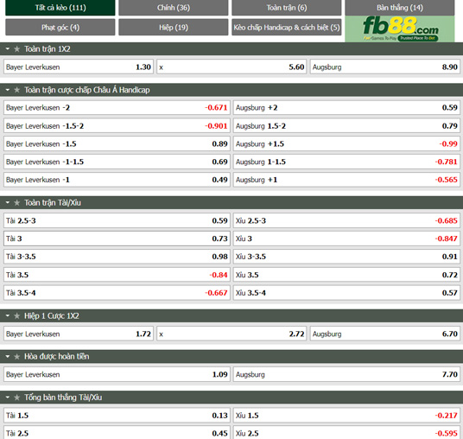Open the fb88.com logo banner

(x=400, y=29)
